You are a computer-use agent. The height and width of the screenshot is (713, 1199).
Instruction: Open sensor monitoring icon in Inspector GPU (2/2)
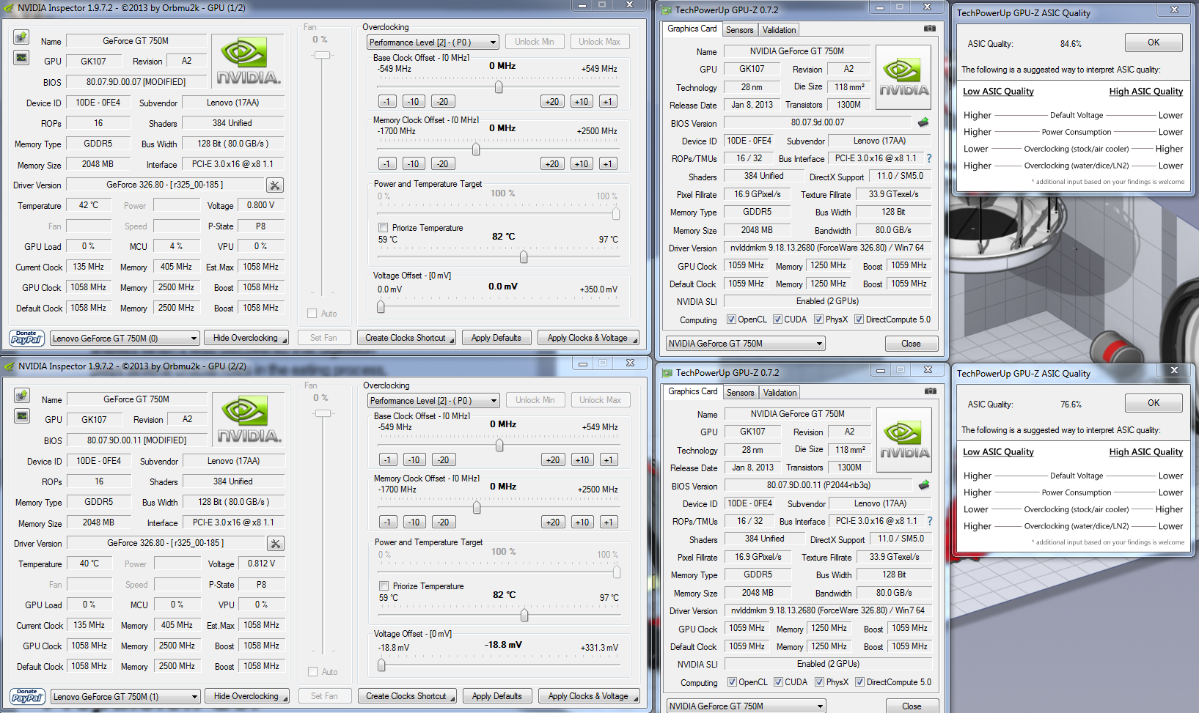click(21, 416)
